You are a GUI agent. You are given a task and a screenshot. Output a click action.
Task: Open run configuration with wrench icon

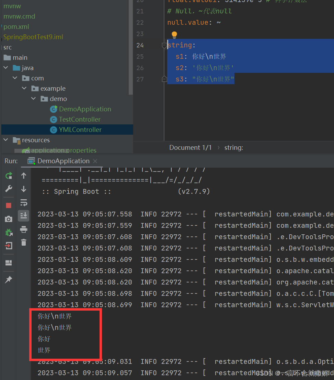coord(9,189)
